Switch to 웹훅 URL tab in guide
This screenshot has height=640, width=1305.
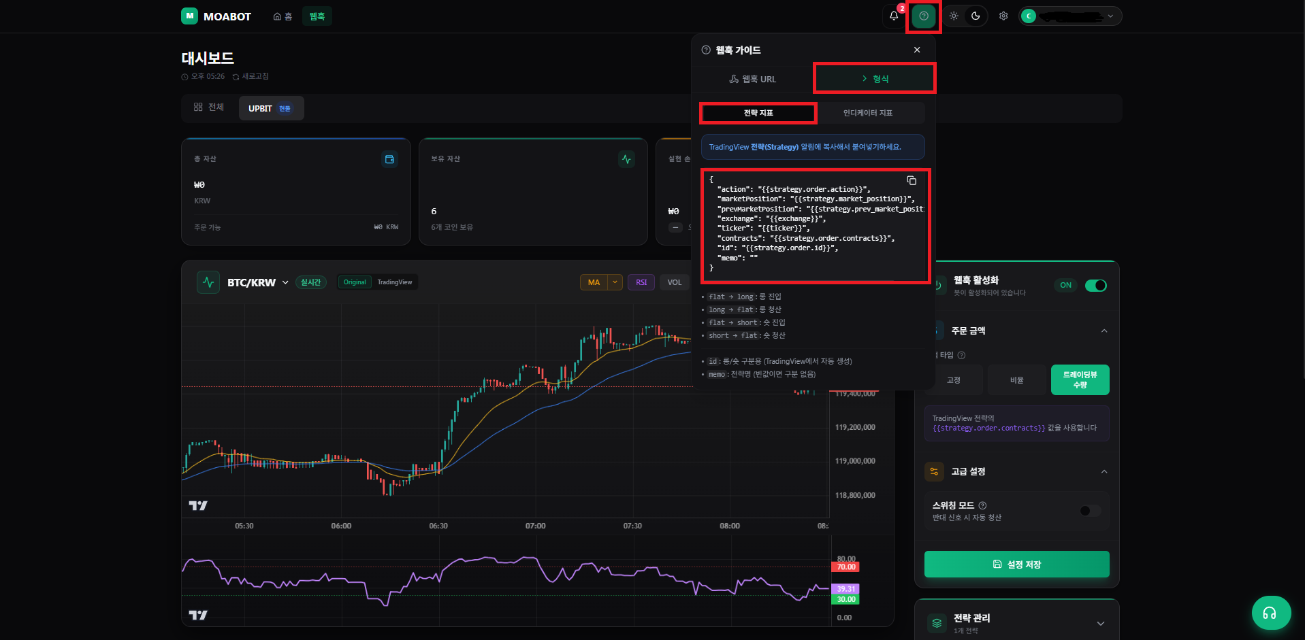pos(752,79)
